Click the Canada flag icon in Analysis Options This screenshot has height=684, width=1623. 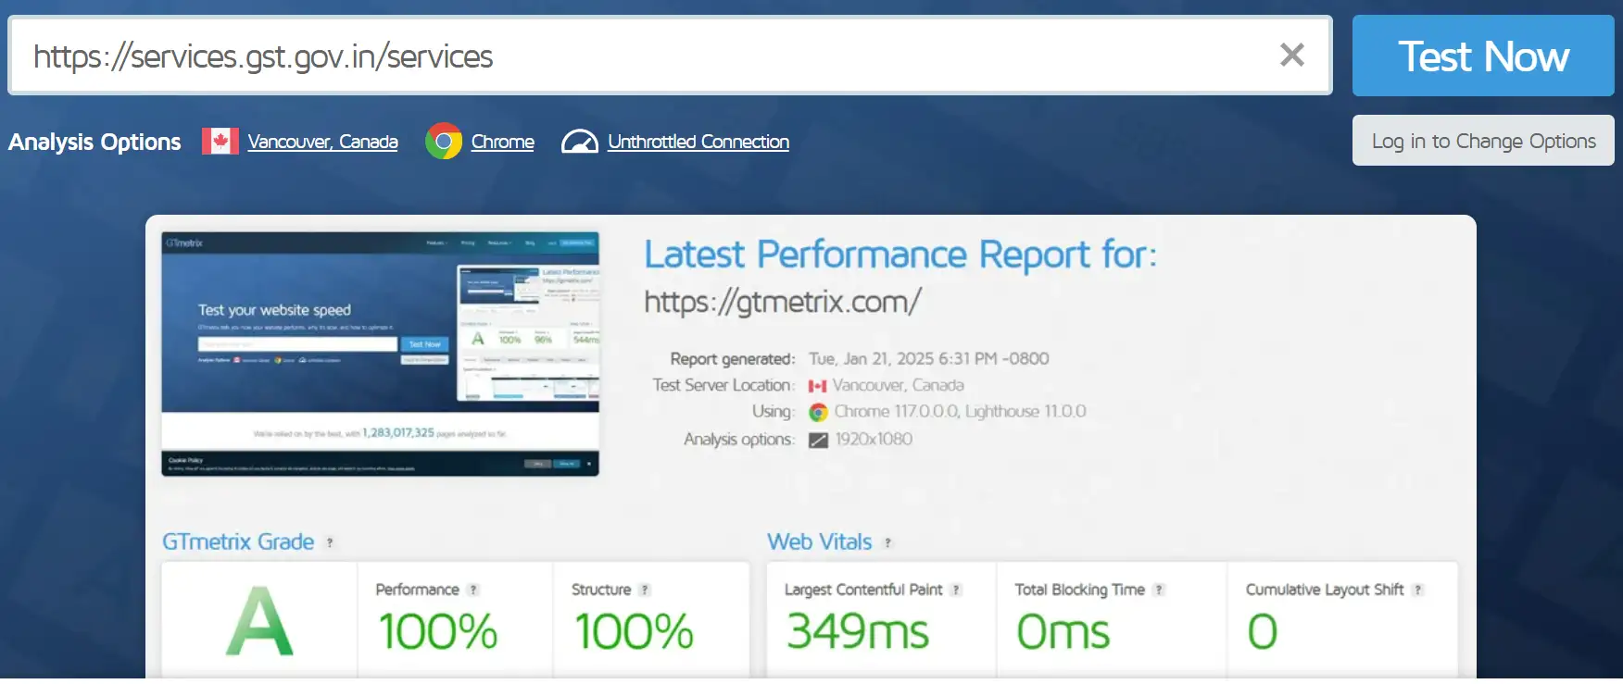tap(220, 142)
